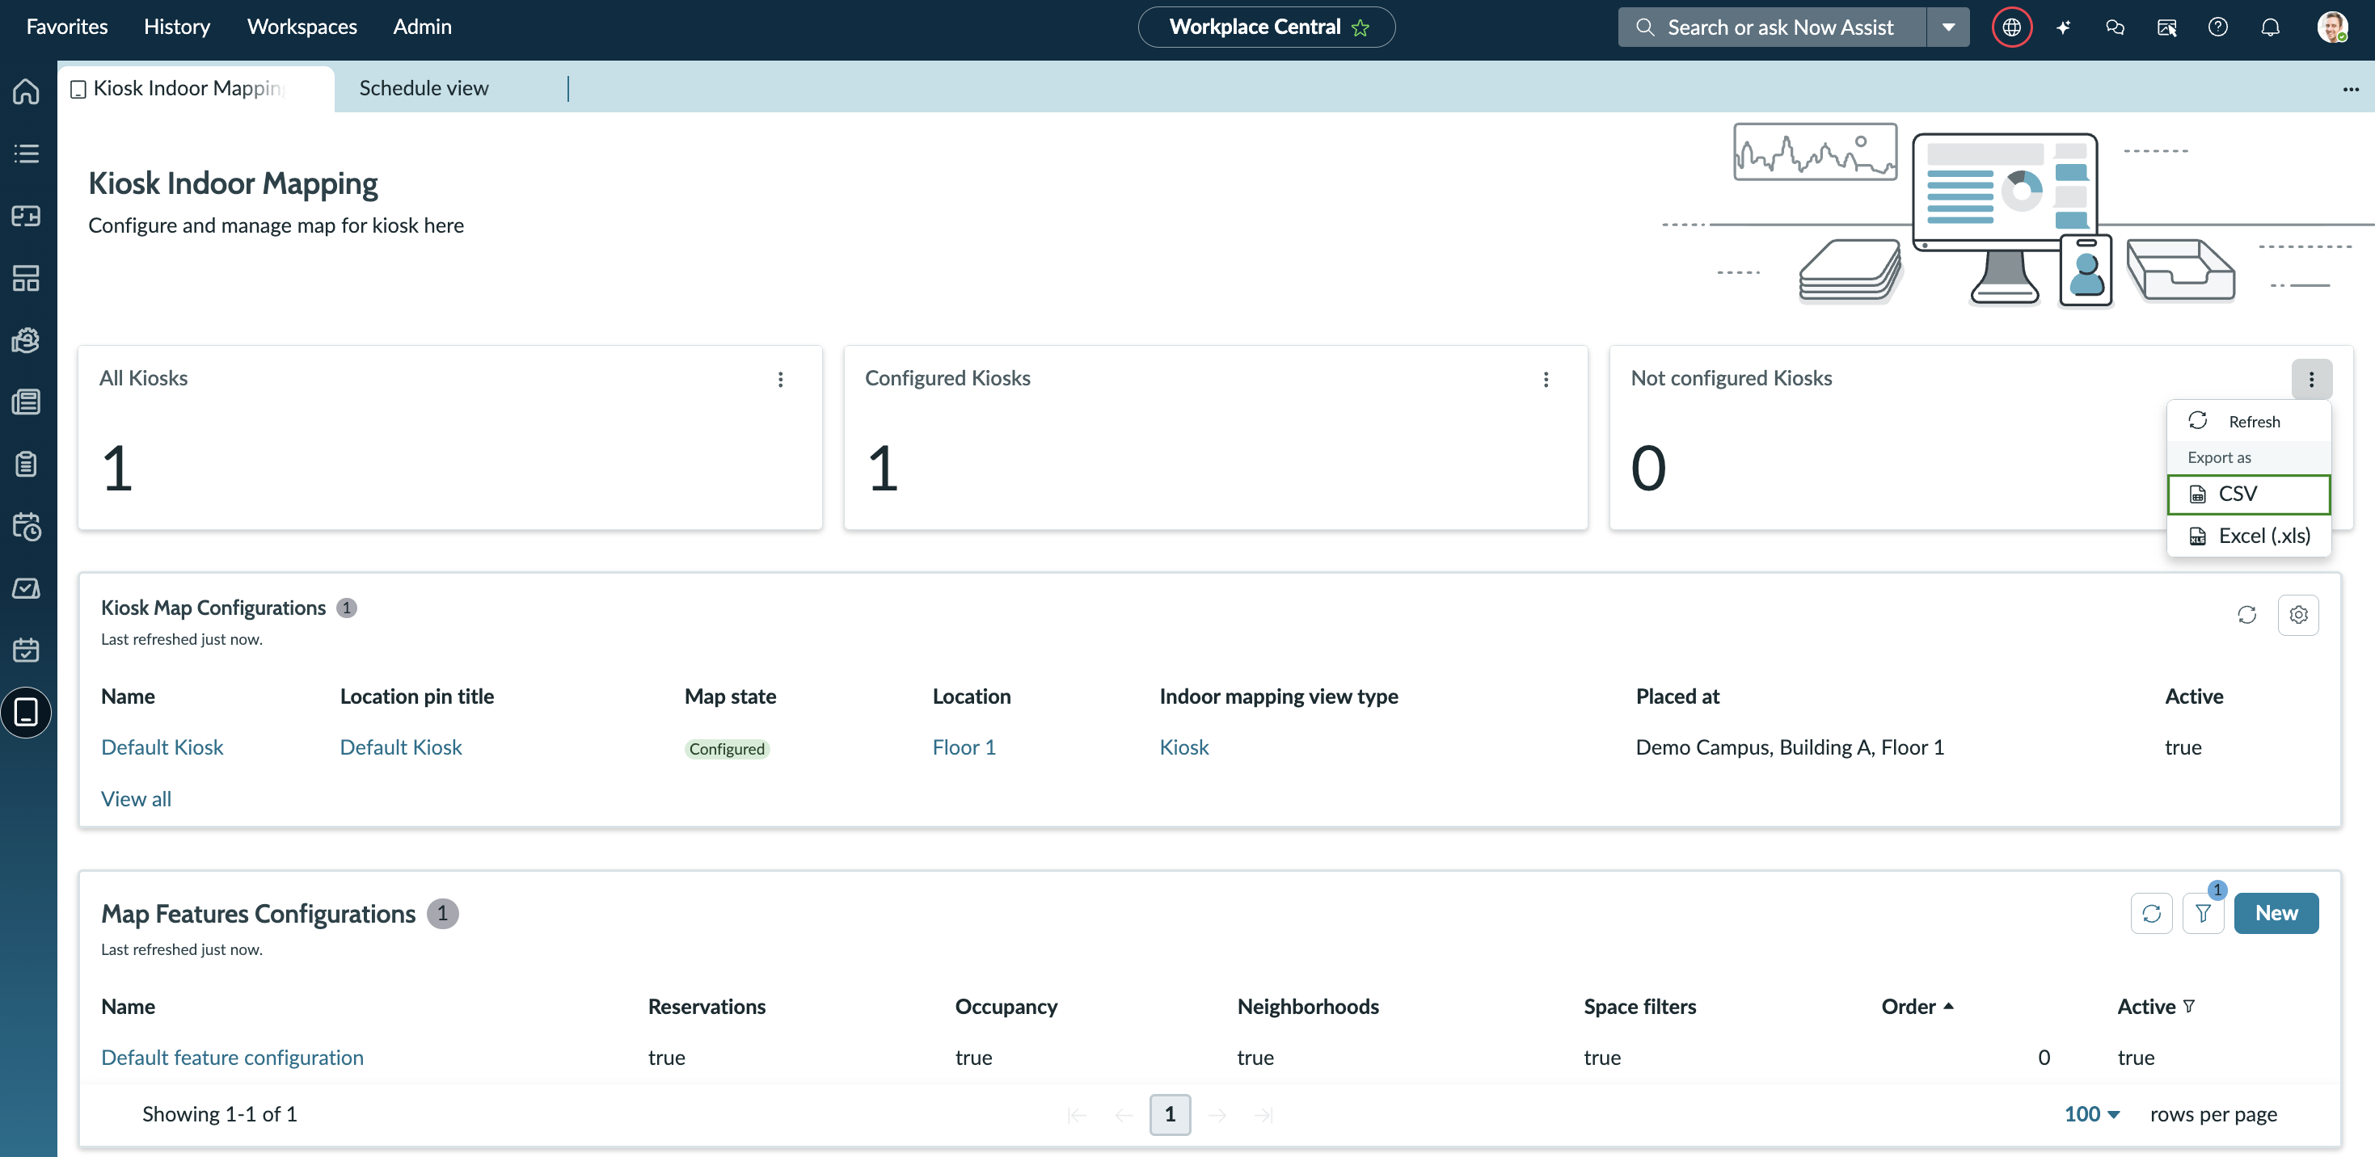Click the Search or ask Now Assist field
Viewport: 2375px width, 1157px height.
(1772, 27)
